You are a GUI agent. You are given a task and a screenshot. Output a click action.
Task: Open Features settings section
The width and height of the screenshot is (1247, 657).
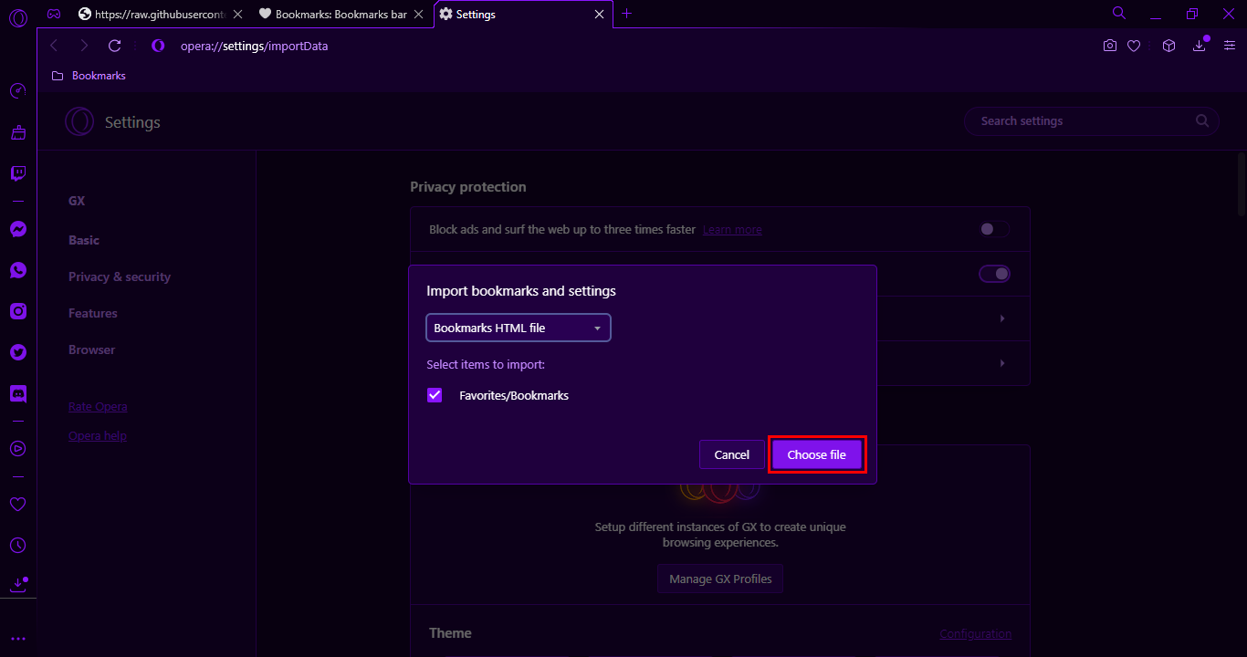point(93,313)
